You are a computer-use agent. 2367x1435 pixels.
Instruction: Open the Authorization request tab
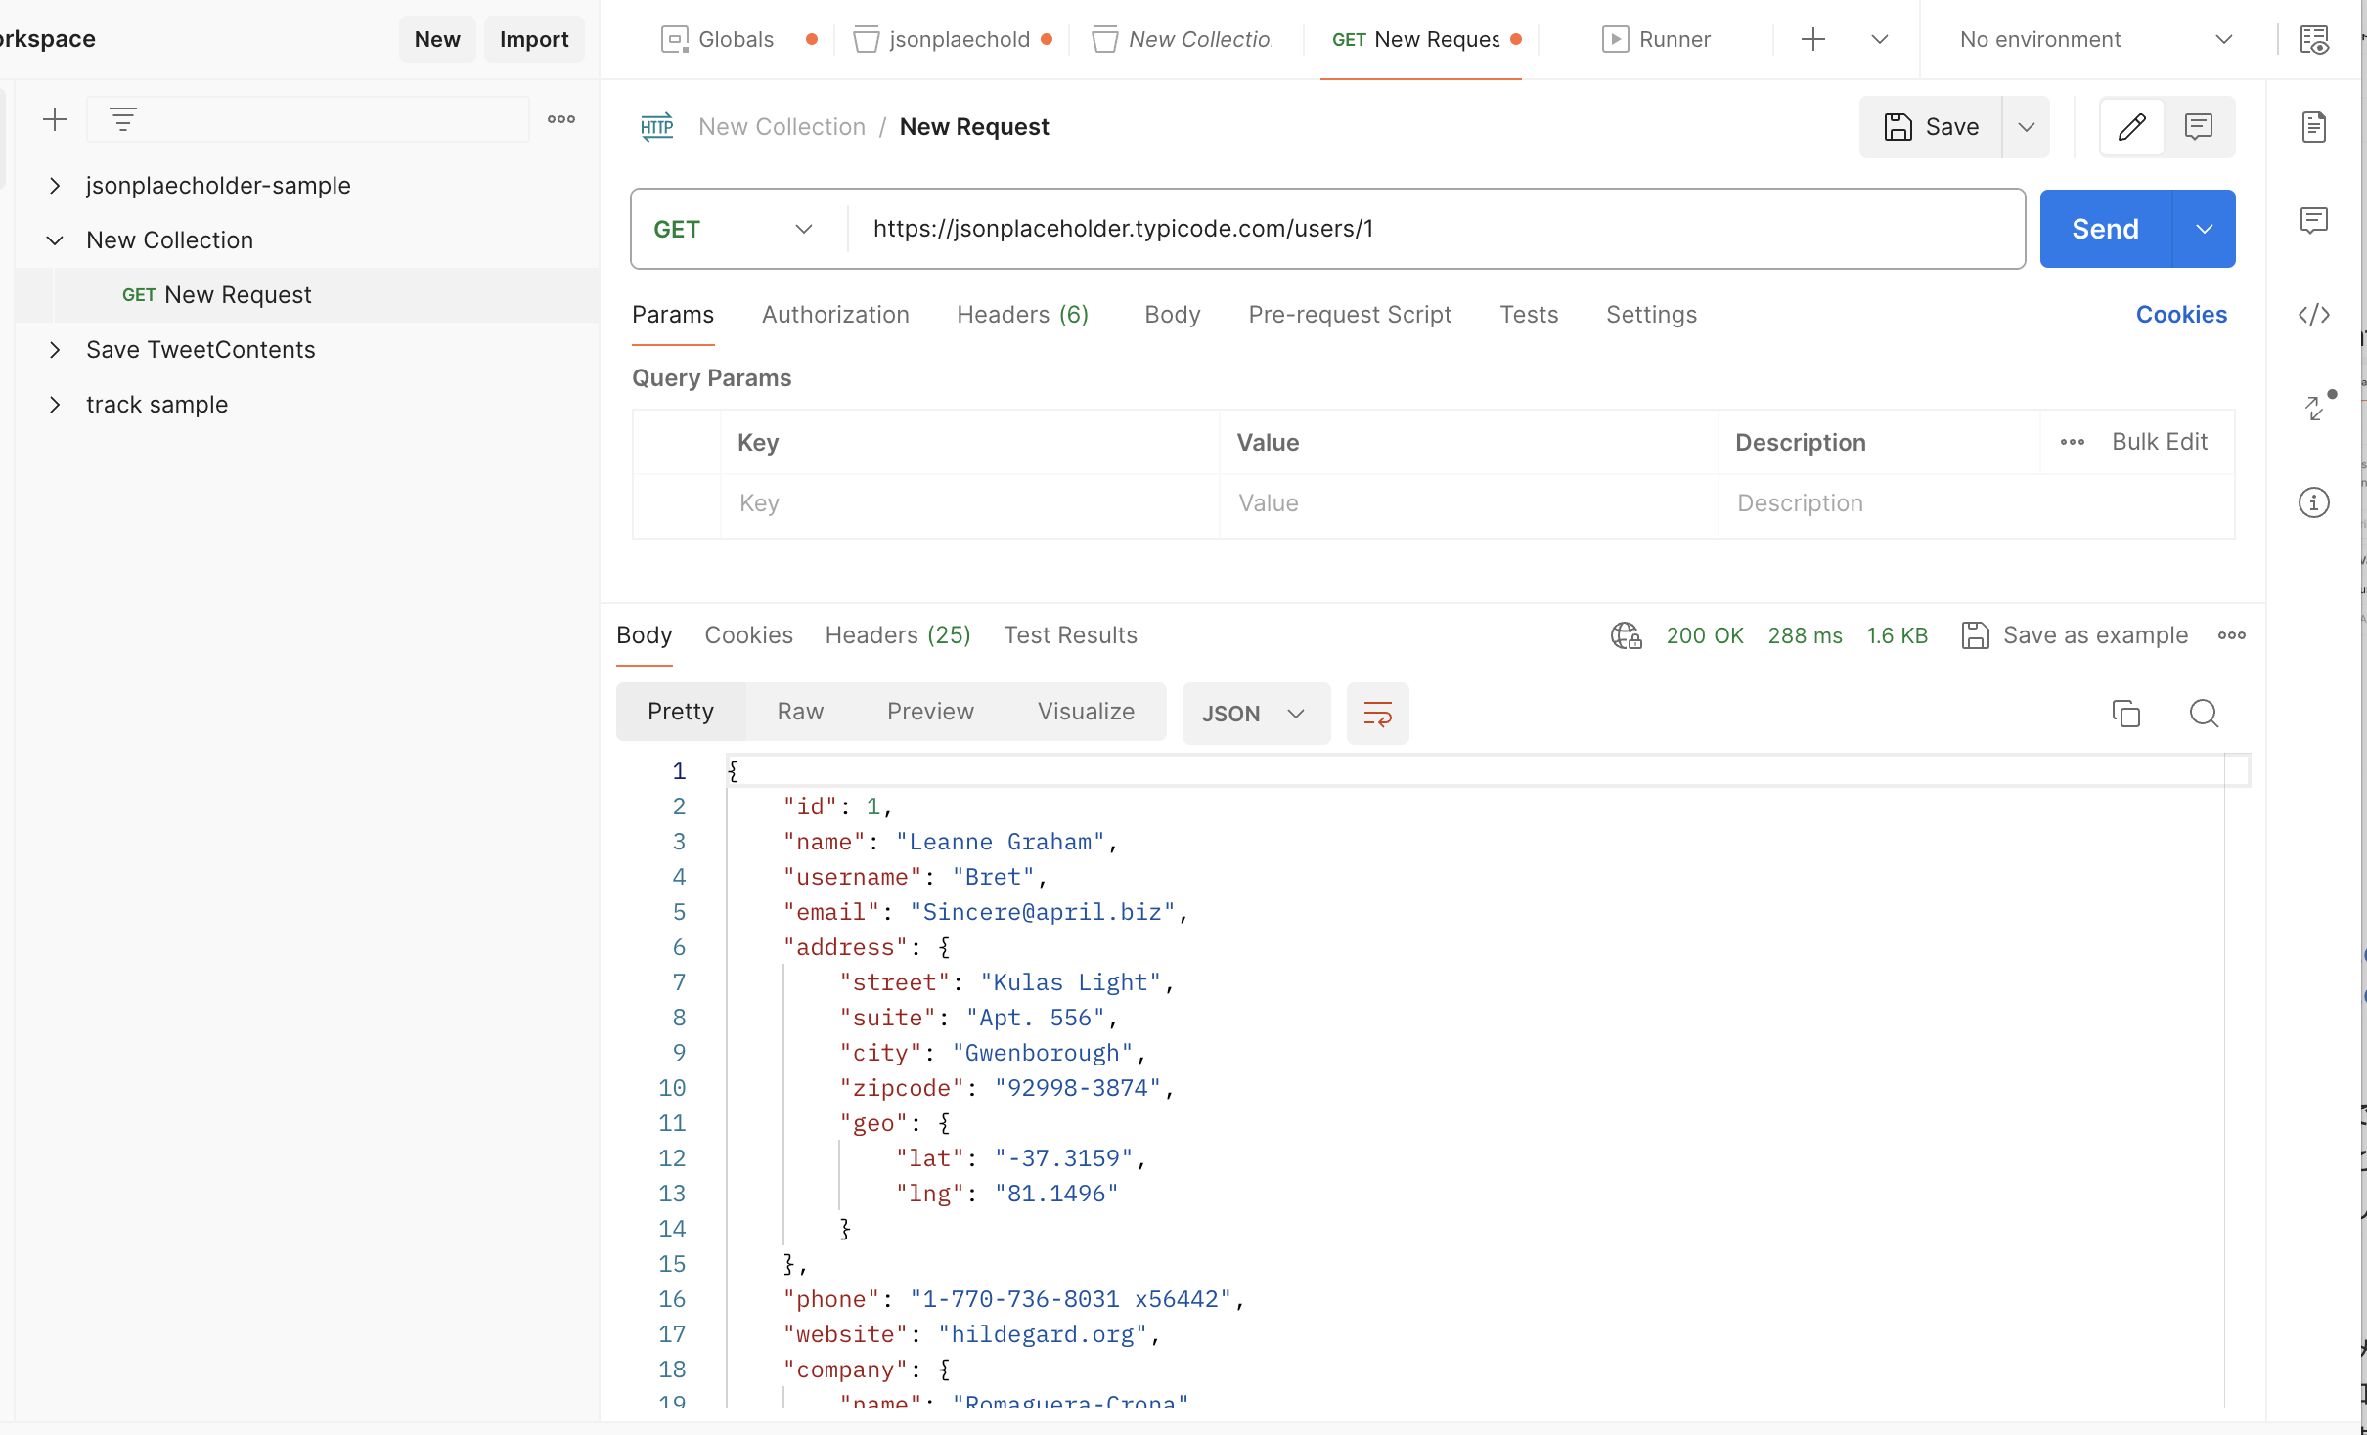pyautogui.click(x=835, y=315)
